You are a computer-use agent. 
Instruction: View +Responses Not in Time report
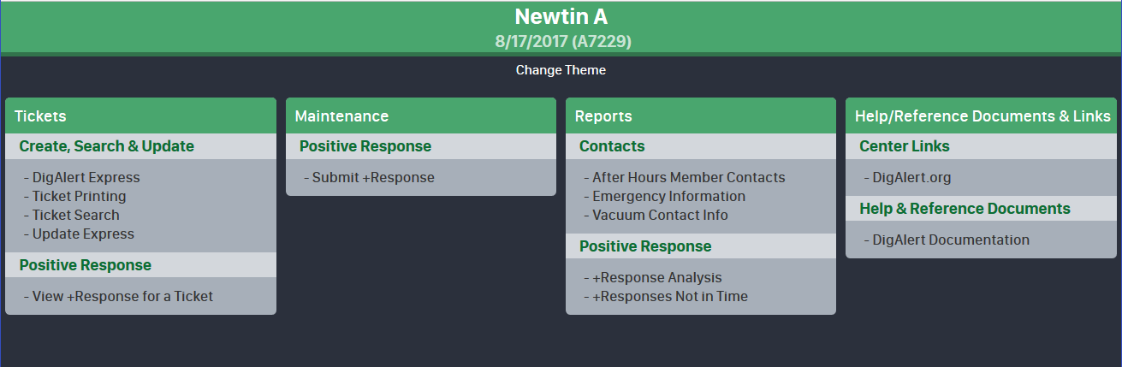click(670, 297)
